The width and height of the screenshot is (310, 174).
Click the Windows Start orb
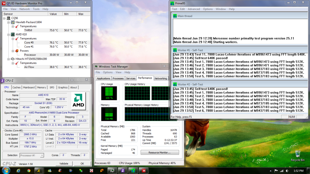tap(6, 170)
